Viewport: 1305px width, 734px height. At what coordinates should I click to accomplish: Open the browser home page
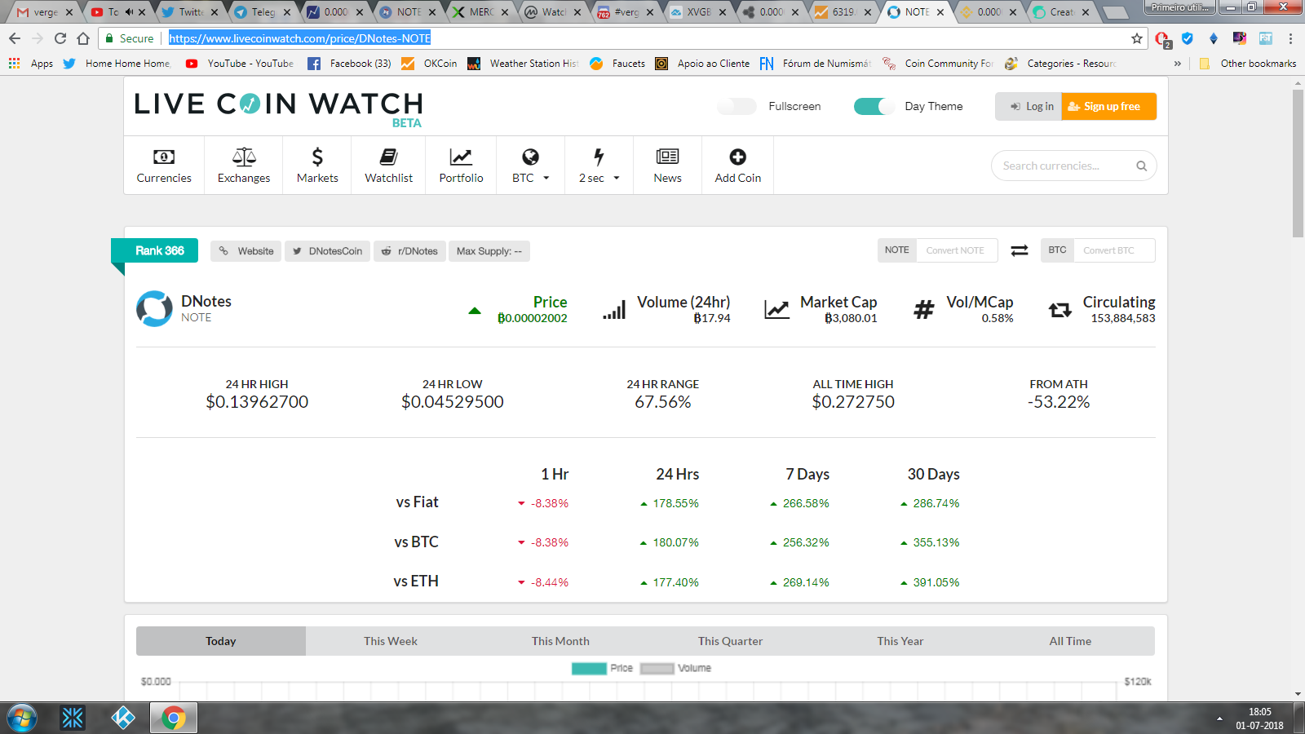coord(83,38)
